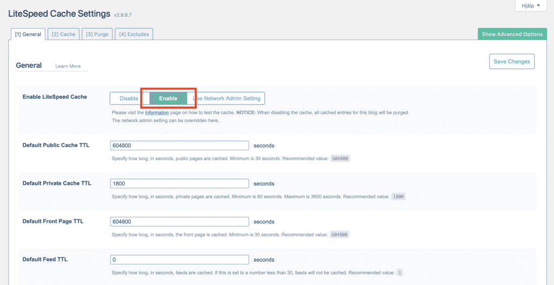The height and width of the screenshot is (285, 554).
Task: Open the [3] Purge tab
Action: [97, 34]
